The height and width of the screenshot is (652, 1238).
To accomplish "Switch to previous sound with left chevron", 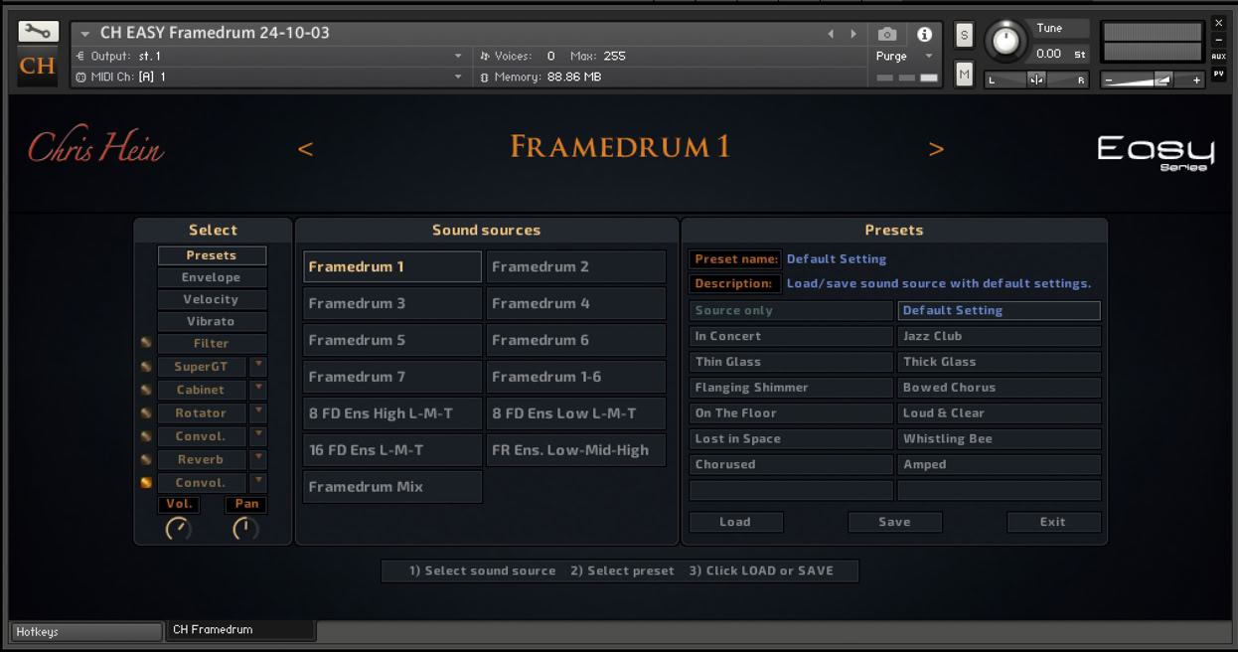I will 305,149.
